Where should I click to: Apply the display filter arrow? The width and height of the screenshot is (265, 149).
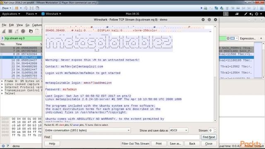[232, 38]
